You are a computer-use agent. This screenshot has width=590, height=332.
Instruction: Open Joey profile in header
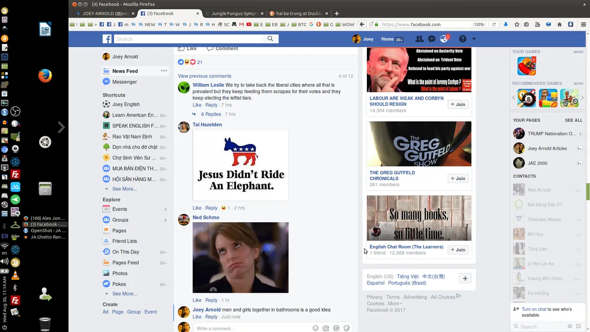pos(363,39)
